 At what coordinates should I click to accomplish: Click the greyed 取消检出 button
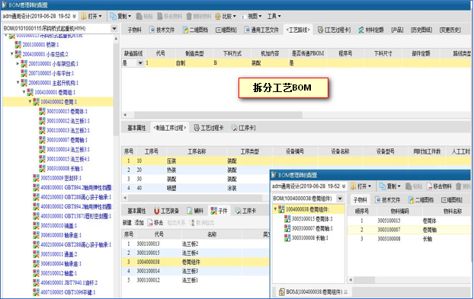click(202, 223)
